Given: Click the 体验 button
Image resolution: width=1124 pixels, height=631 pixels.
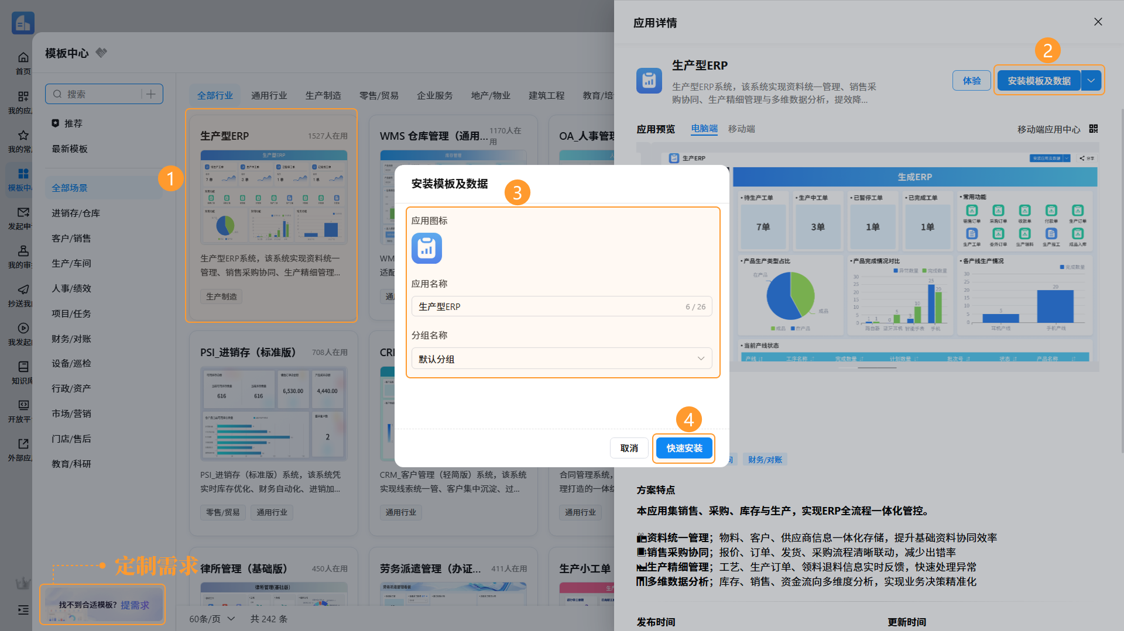Looking at the screenshot, I should tap(971, 81).
